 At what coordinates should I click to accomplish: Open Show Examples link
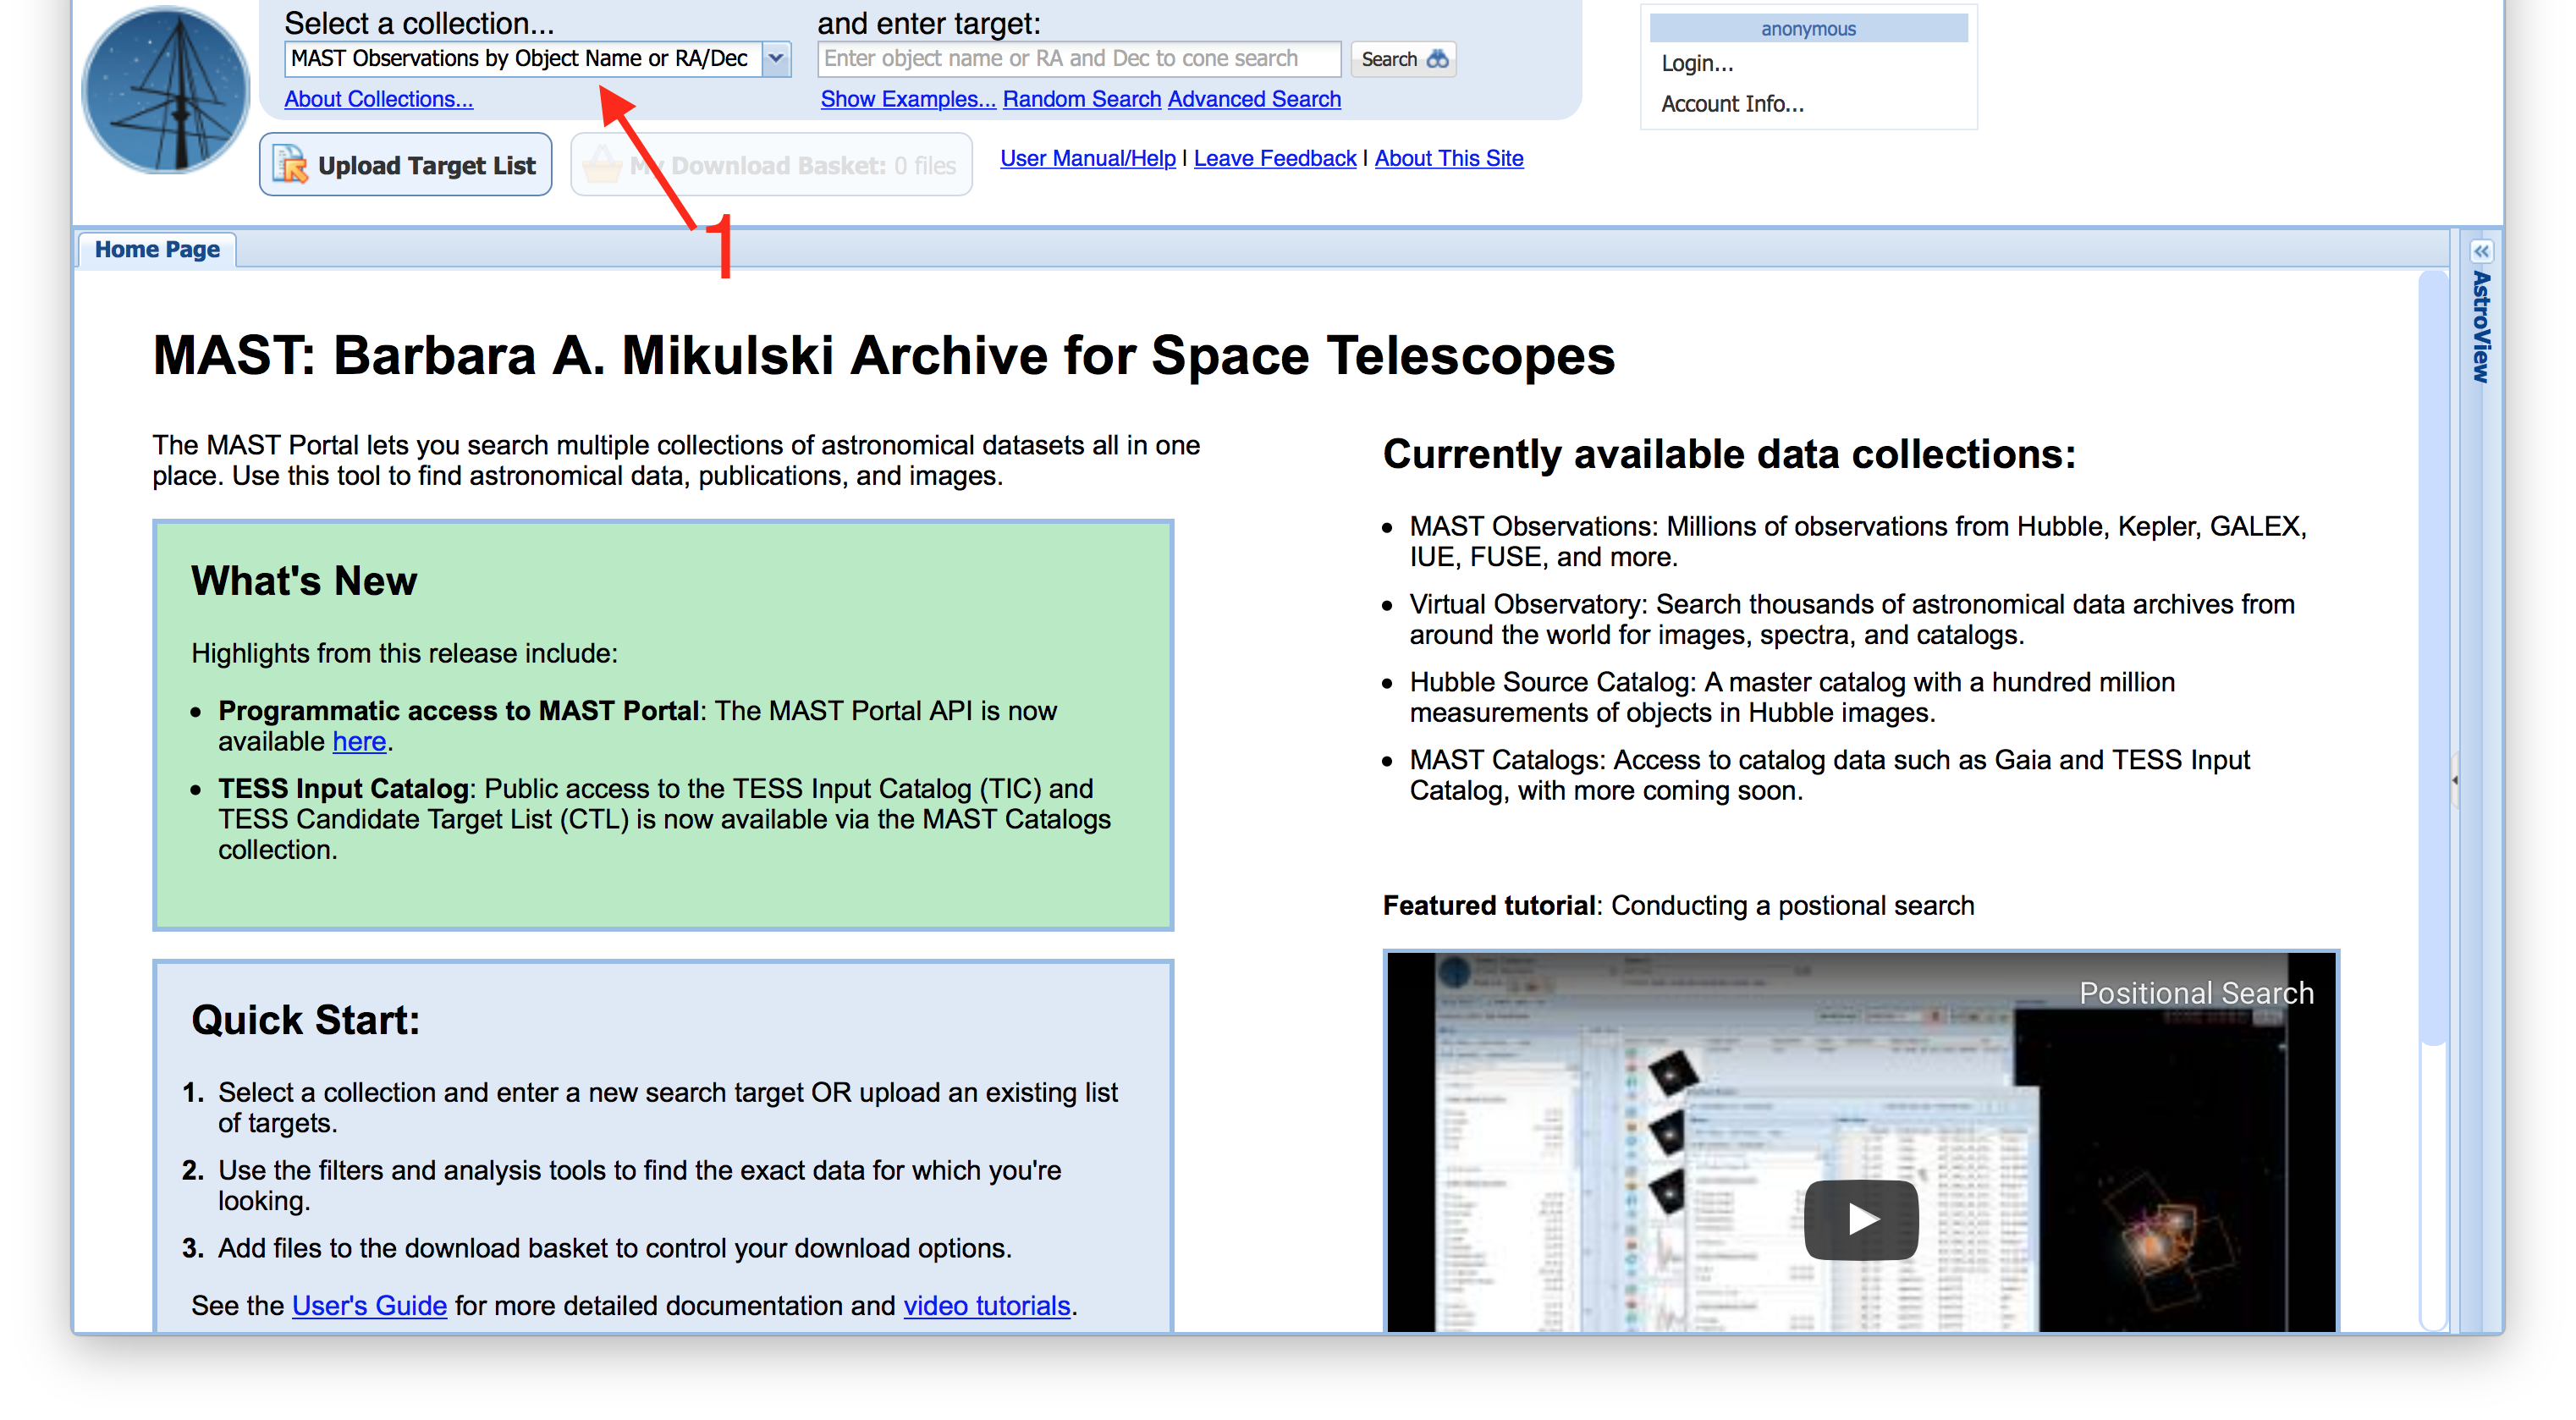[x=907, y=99]
